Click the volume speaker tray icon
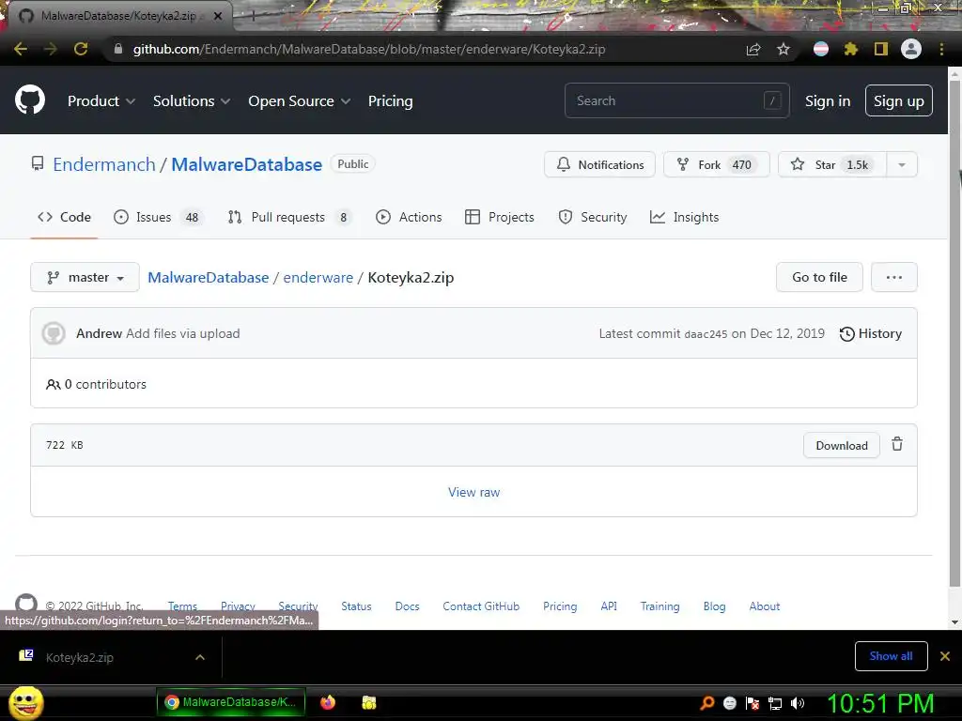The height and width of the screenshot is (721, 962). 798,703
